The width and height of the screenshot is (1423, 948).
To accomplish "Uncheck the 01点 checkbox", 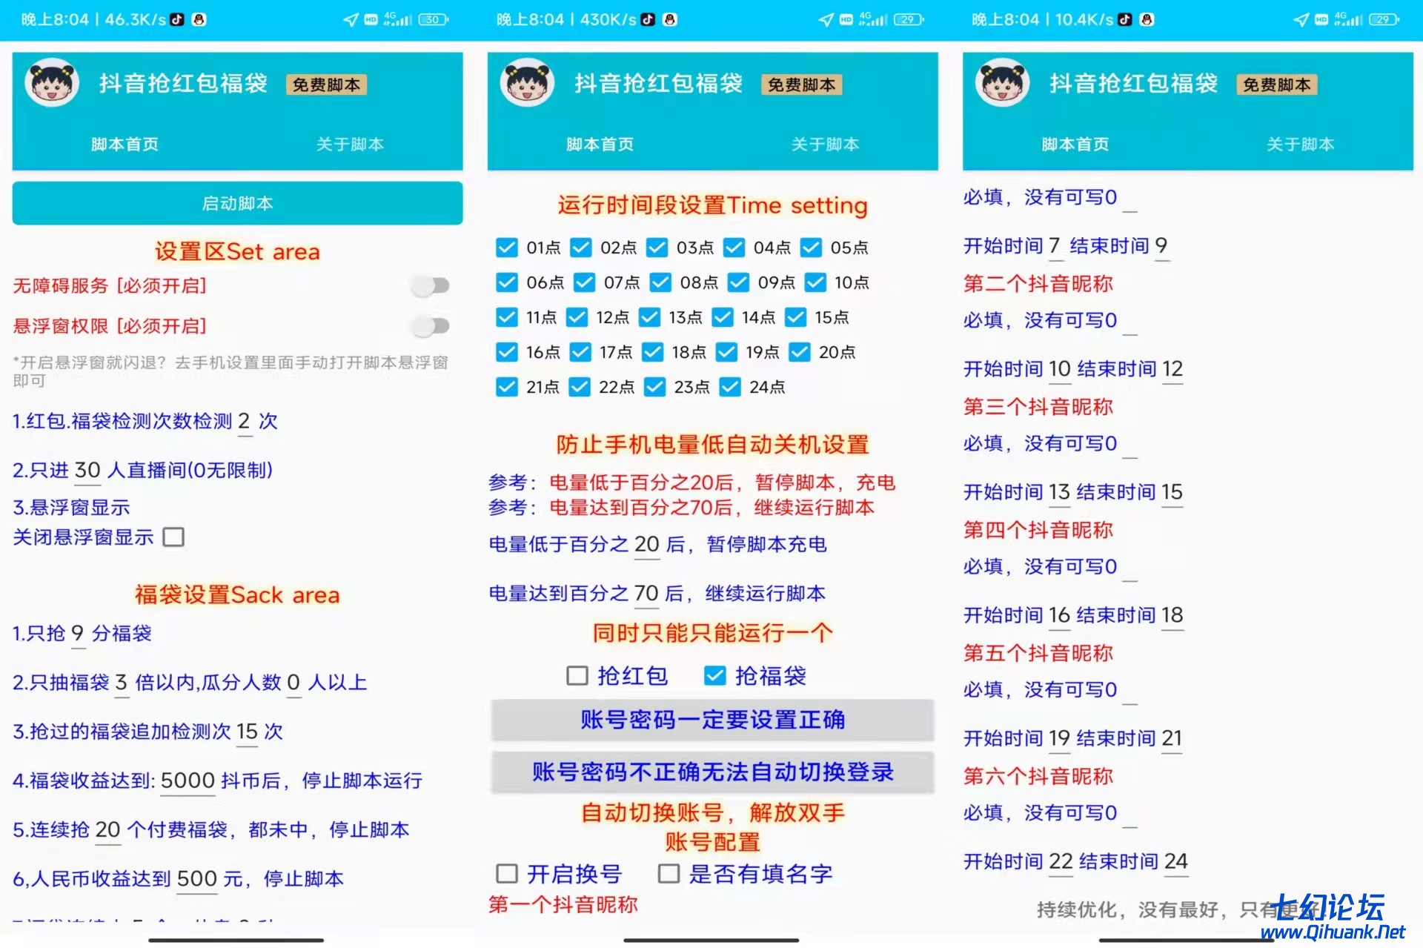I will tap(507, 248).
